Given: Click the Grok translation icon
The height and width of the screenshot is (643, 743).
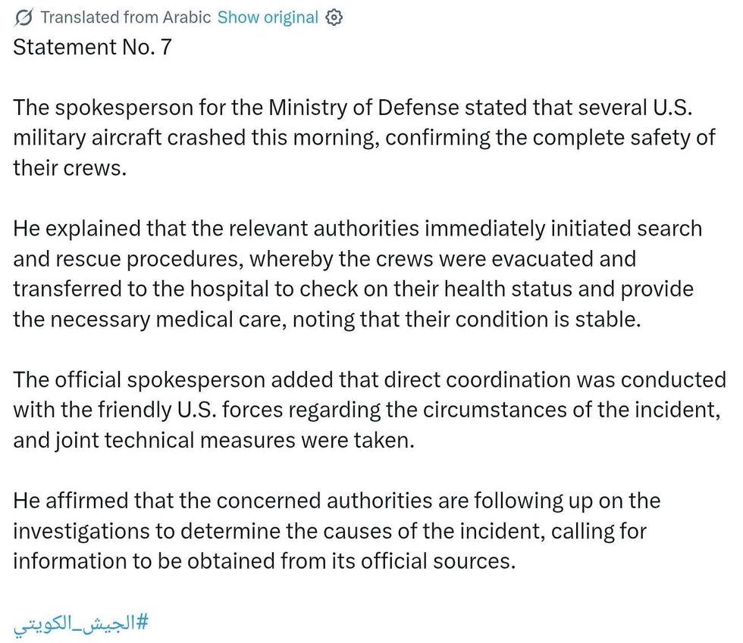Looking at the screenshot, I should coord(24,17).
